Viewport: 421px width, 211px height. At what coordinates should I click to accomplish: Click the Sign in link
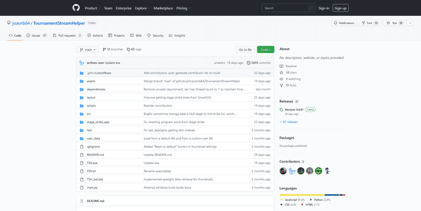pyautogui.click(x=324, y=8)
